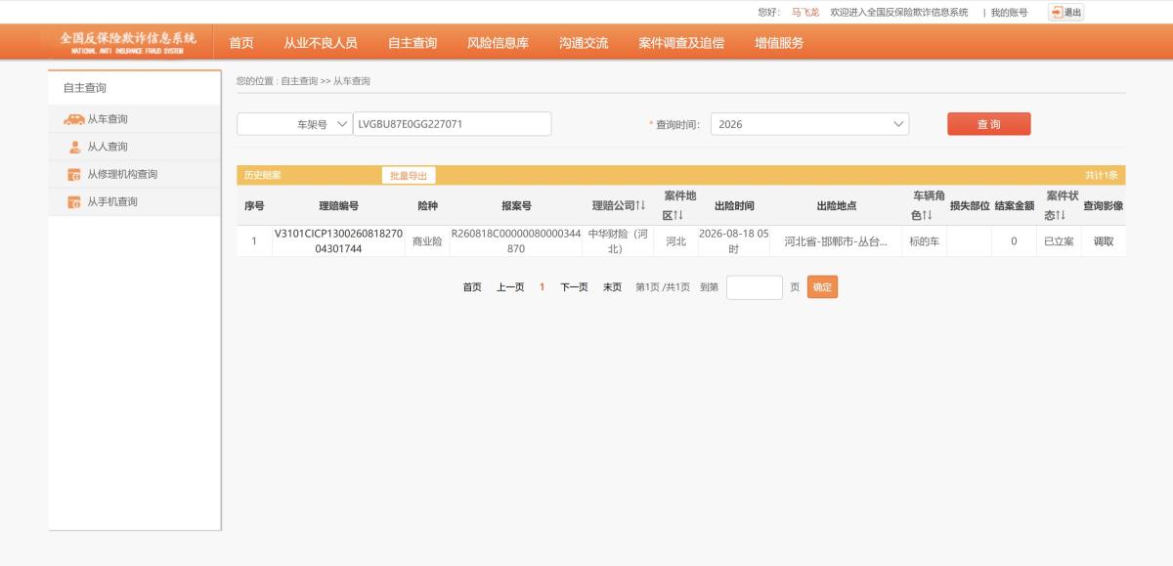Sort by 案件地区 column
1173x566 pixels.
(x=678, y=206)
